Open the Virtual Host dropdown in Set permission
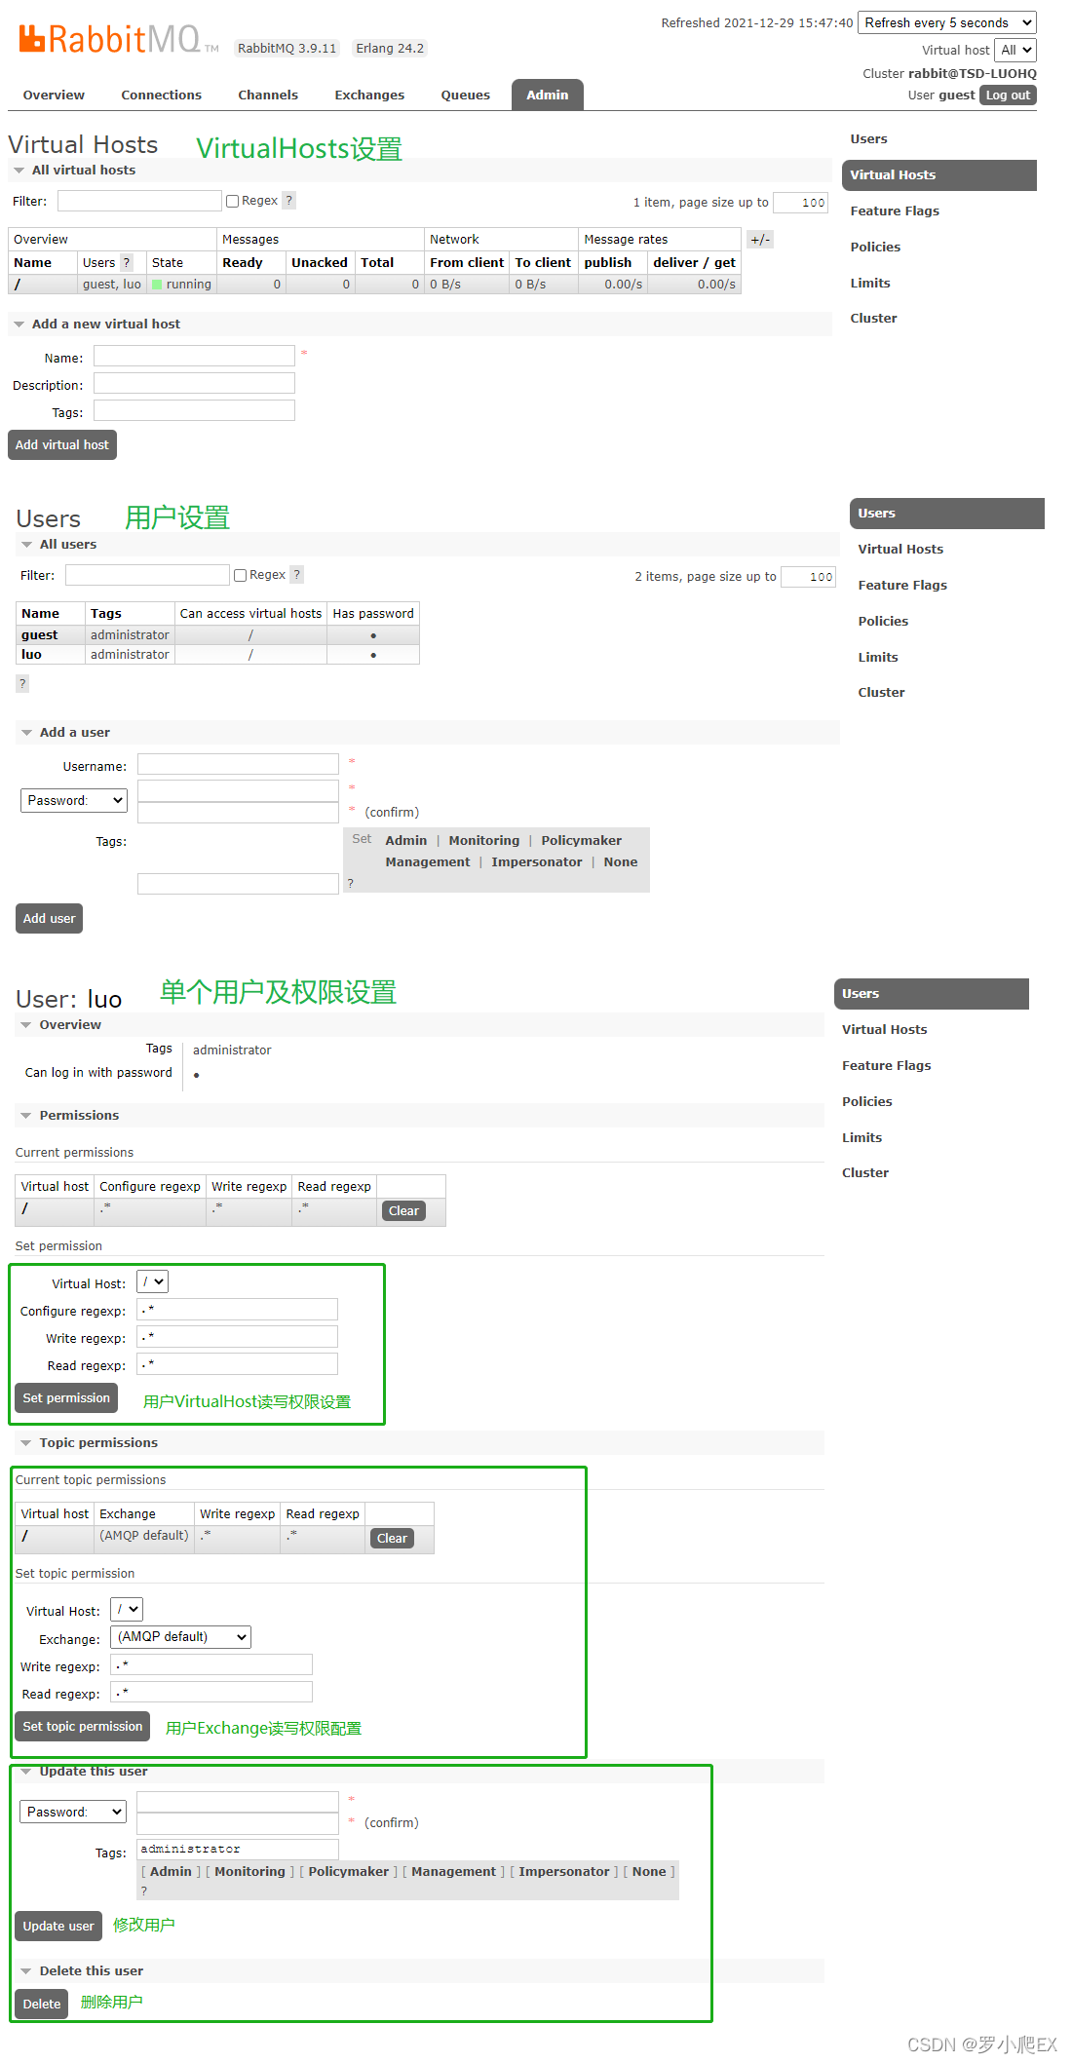This screenshot has width=1072, height=2063. (153, 1281)
